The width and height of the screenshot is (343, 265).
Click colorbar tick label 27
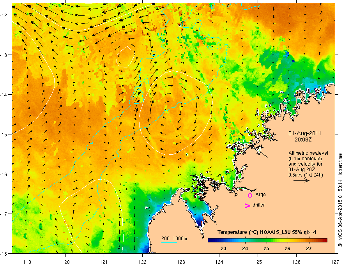coord(309,249)
